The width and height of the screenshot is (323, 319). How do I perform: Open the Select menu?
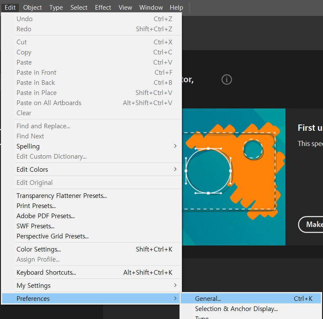click(79, 8)
